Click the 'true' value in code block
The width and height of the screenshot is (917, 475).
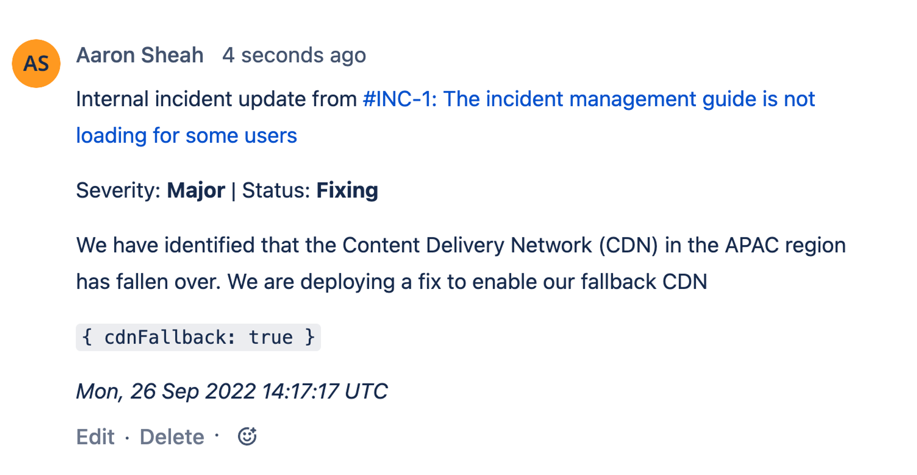click(271, 338)
